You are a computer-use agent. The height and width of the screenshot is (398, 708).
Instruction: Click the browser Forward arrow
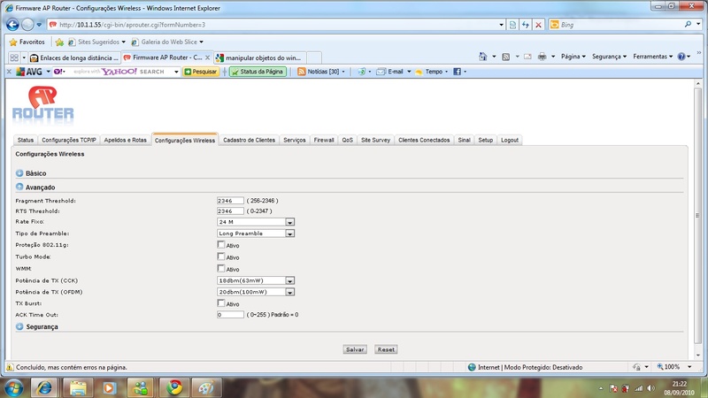click(27, 25)
